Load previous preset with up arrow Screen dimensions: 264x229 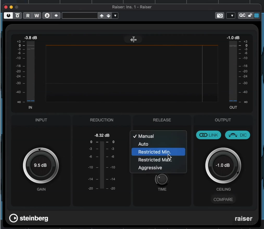click(x=101, y=16)
